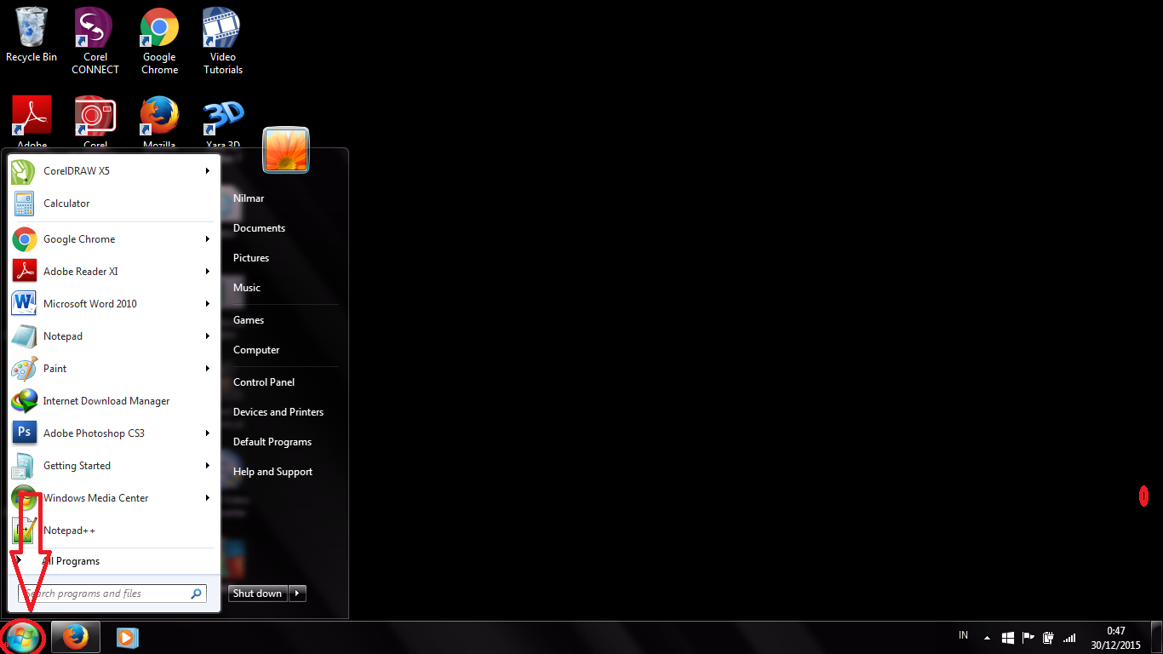Open the Nilmar user folder
This screenshot has width=1163, height=654.
coord(249,198)
